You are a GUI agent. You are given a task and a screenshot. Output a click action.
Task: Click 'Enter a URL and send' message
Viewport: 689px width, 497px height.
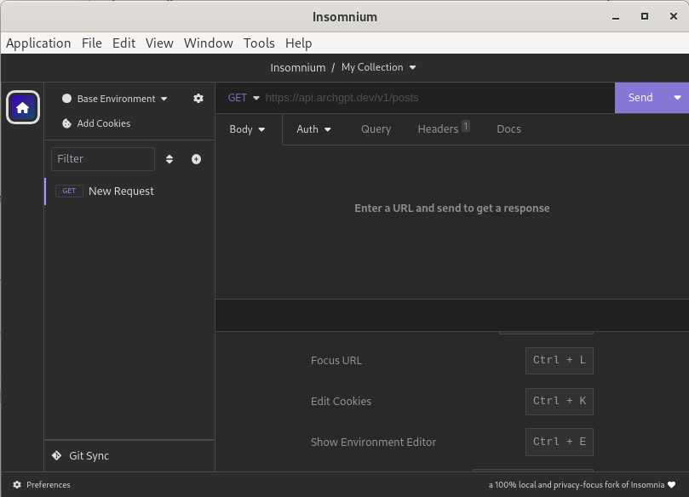[452, 209]
